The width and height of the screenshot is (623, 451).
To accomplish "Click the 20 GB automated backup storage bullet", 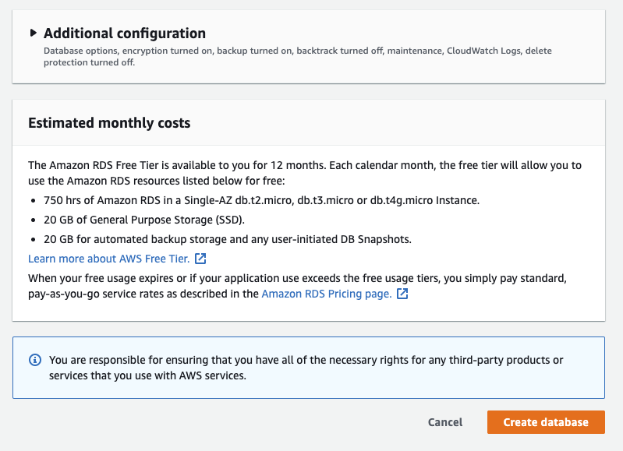I will pyautogui.click(x=228, y=239).
